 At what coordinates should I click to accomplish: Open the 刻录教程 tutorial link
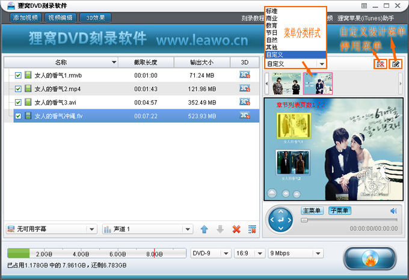point(253,18)
